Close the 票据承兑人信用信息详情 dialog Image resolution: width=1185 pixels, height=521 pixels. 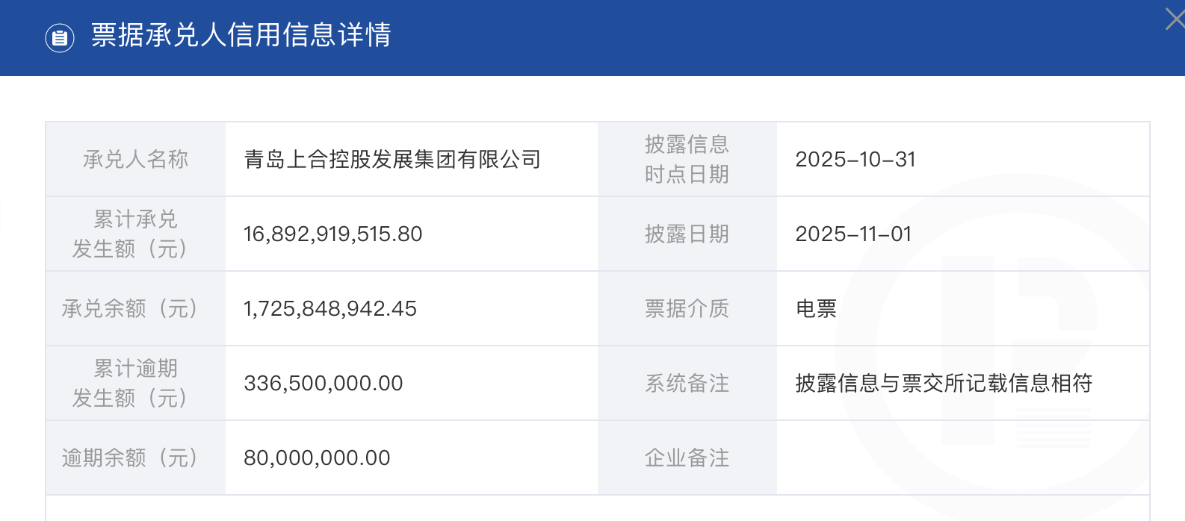(1175, 19)
